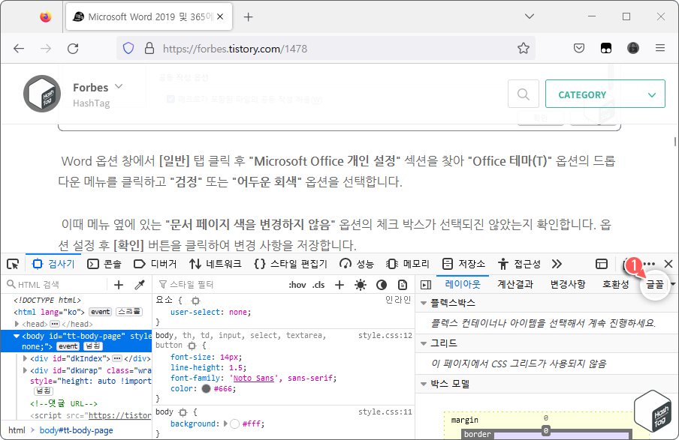The width and height of the screenshot is (679, 440).
Task: Open the sidebar tabs overflow dropdown arrow
Action: tap(673, 284)
